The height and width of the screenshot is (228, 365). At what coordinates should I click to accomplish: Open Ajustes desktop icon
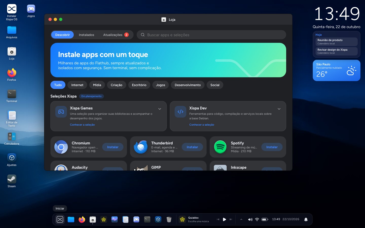[x=12, y=160]
